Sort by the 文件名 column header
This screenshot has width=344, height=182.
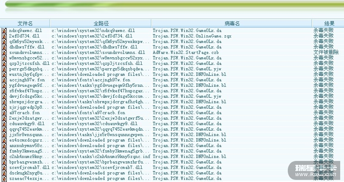tap(25, 24)
